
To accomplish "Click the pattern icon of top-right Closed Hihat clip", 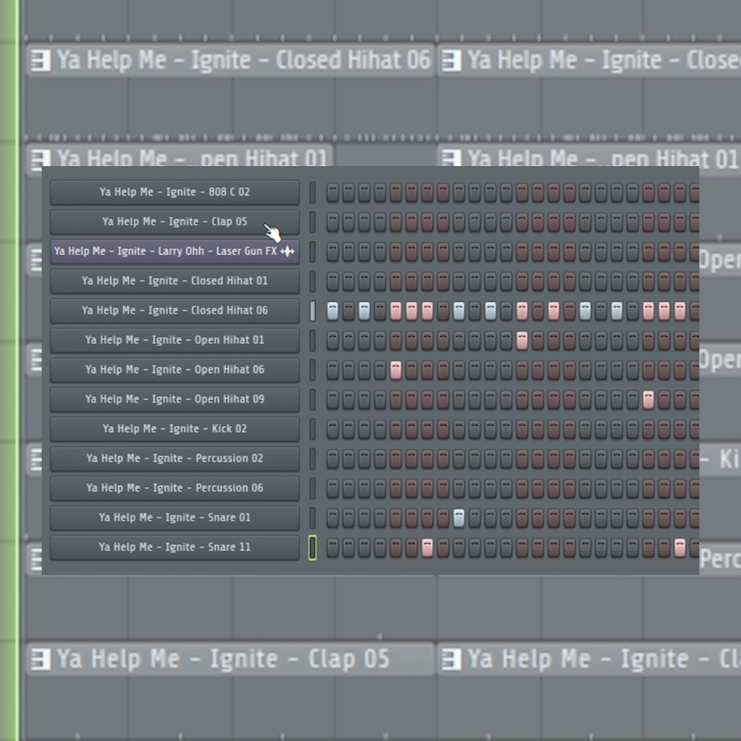I will (451, 61).
